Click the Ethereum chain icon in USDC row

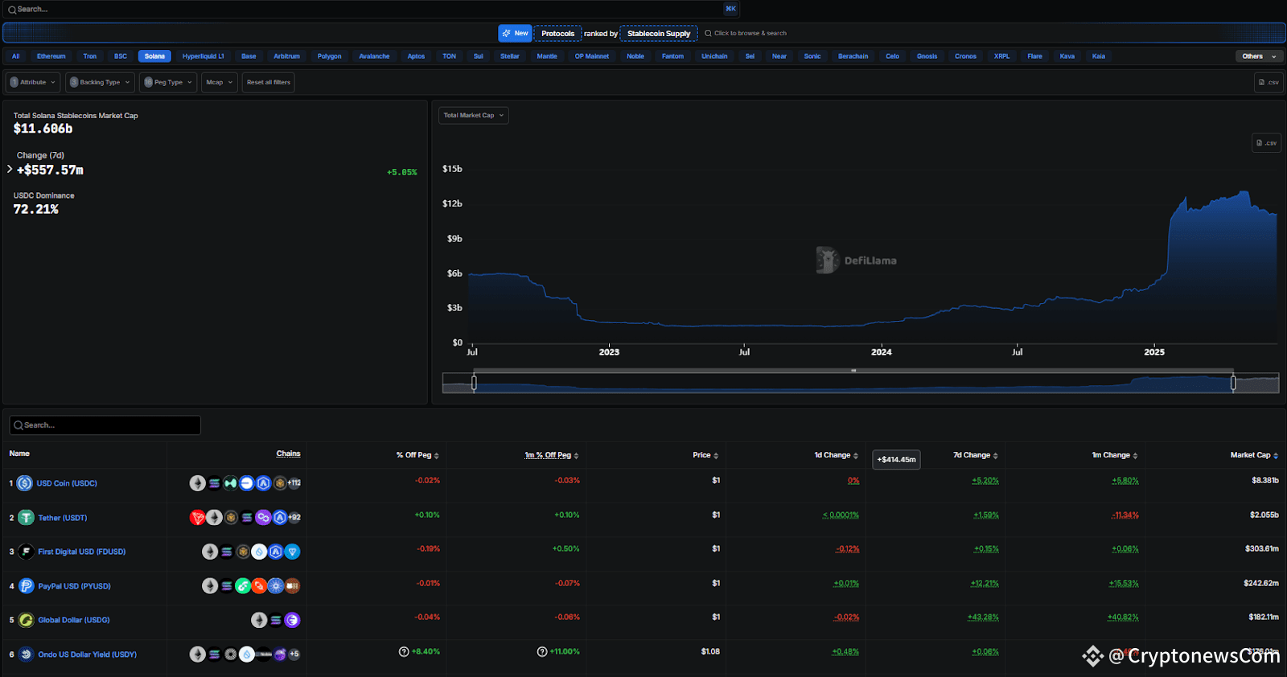point(197,483)
